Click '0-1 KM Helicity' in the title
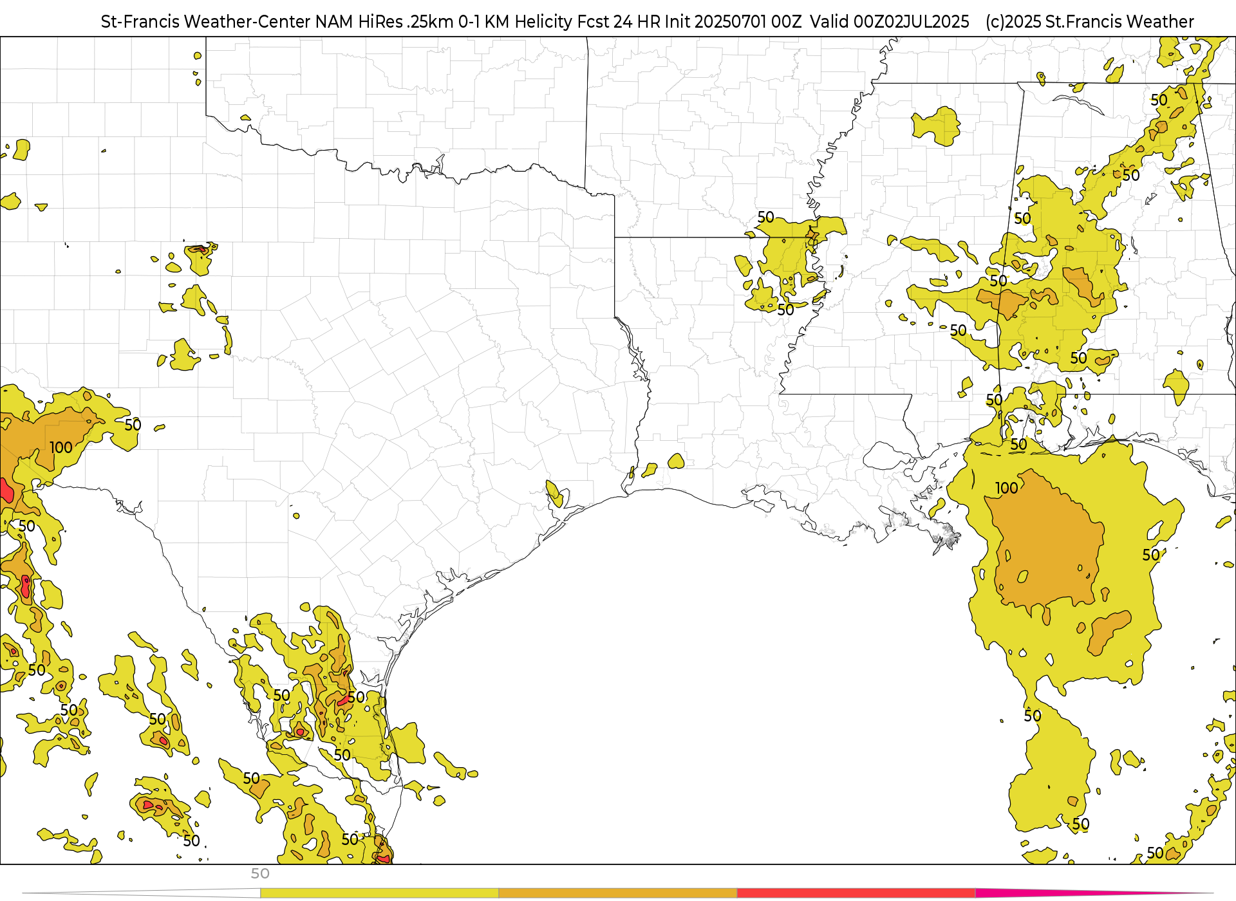The image size is (1236, 901). coord(515,22)
